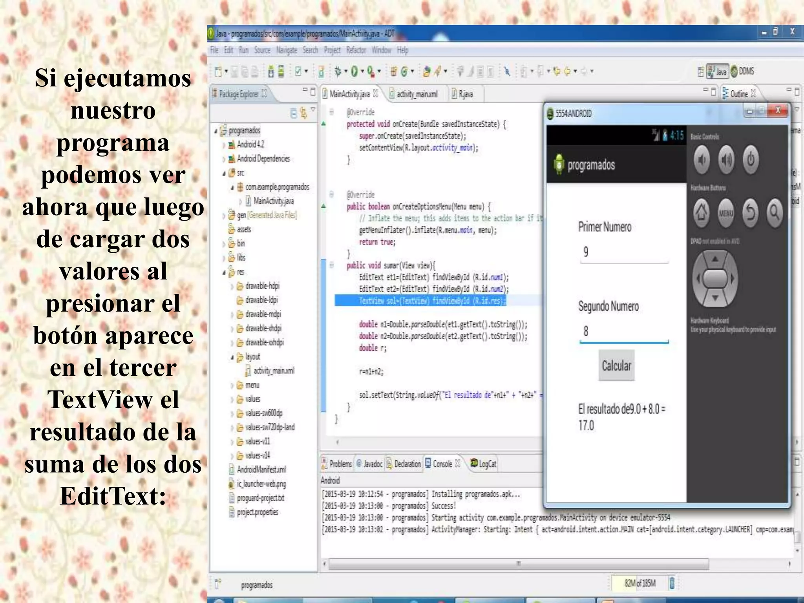Screen dimensions: 804x603
Task: Click Open Perspective icon beside Java
Action: pyautogui.click(x=700, y=72)
